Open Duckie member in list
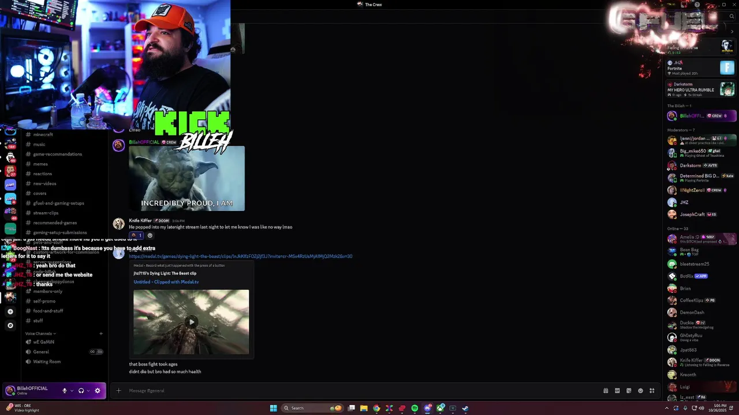The image size is (739, 415). [x=701, y=325]
